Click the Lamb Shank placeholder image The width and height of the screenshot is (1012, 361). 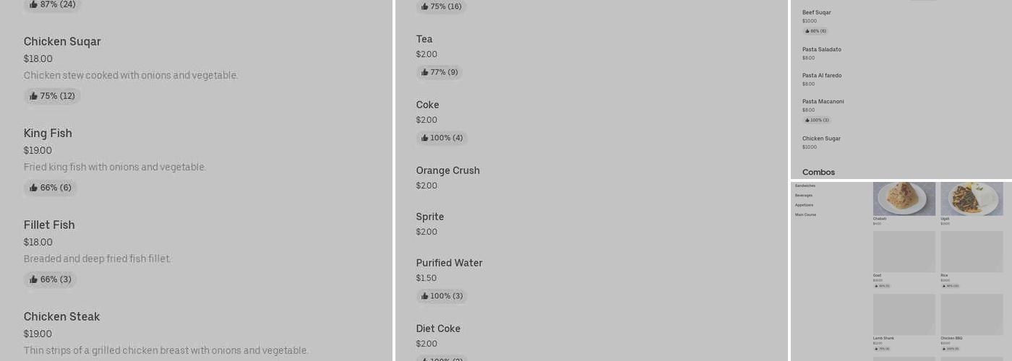904,314
